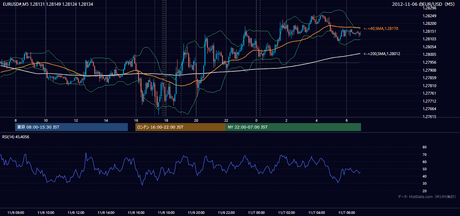Click price axis value 1.27908
Image resolution: width=460 pixels, height=216 pixels.
[x=429, y=70]
